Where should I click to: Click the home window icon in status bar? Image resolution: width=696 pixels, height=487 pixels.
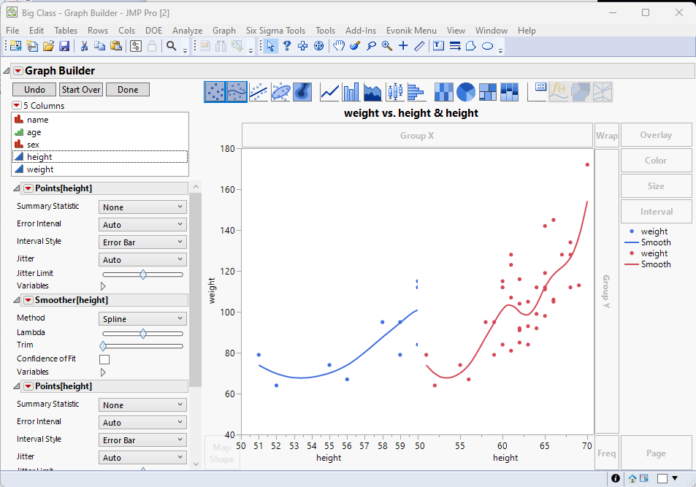(632, 478)
